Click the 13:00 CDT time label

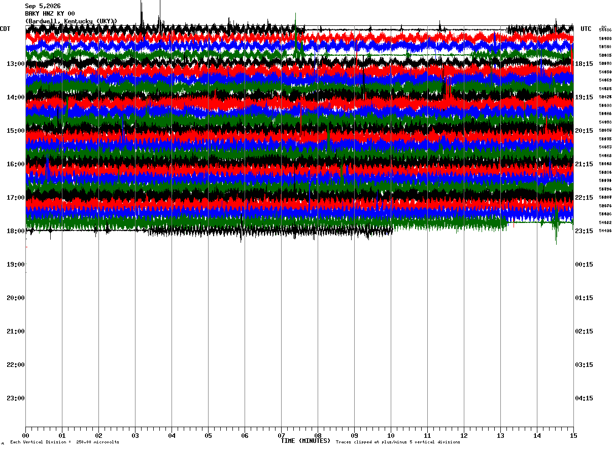tap(16, 64)
